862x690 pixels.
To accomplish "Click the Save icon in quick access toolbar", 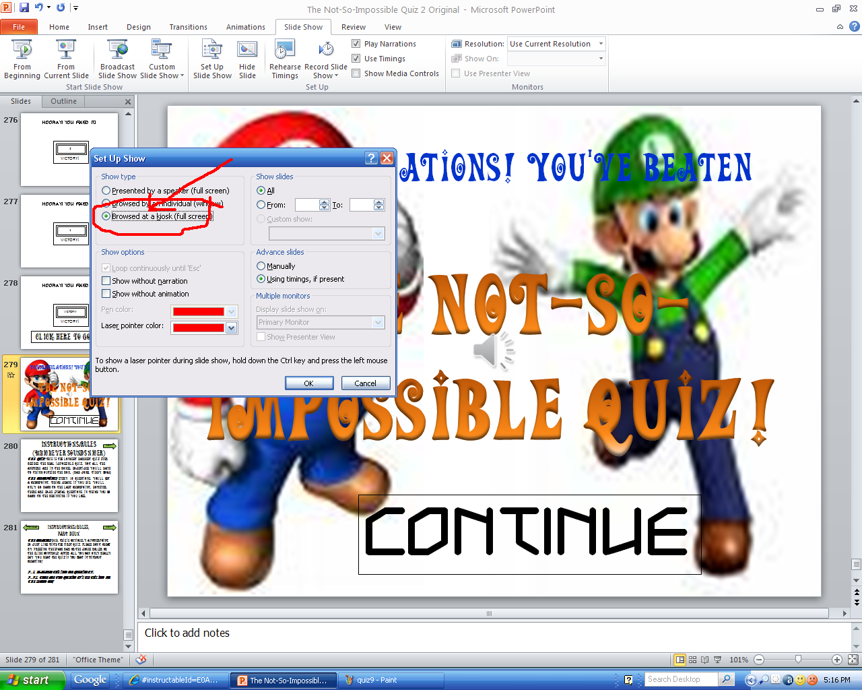I will [24, 8].
